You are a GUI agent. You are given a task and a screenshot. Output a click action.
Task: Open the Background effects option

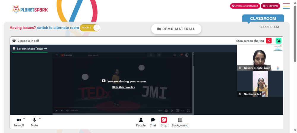coord(180,122)
